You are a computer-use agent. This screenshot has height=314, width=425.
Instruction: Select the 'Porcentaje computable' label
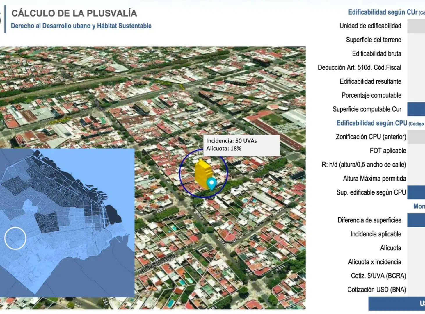point(371,95)
